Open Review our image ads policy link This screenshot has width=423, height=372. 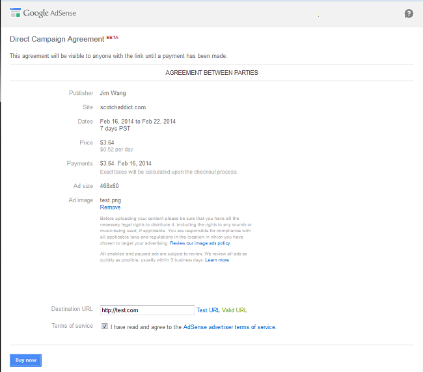[200, 243]
